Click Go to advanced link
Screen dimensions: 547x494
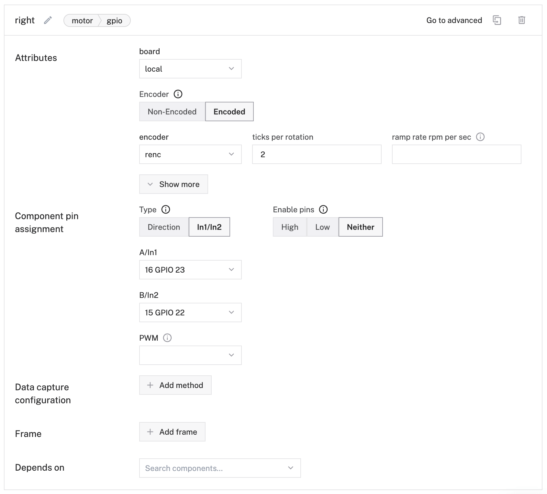[454, 20]
